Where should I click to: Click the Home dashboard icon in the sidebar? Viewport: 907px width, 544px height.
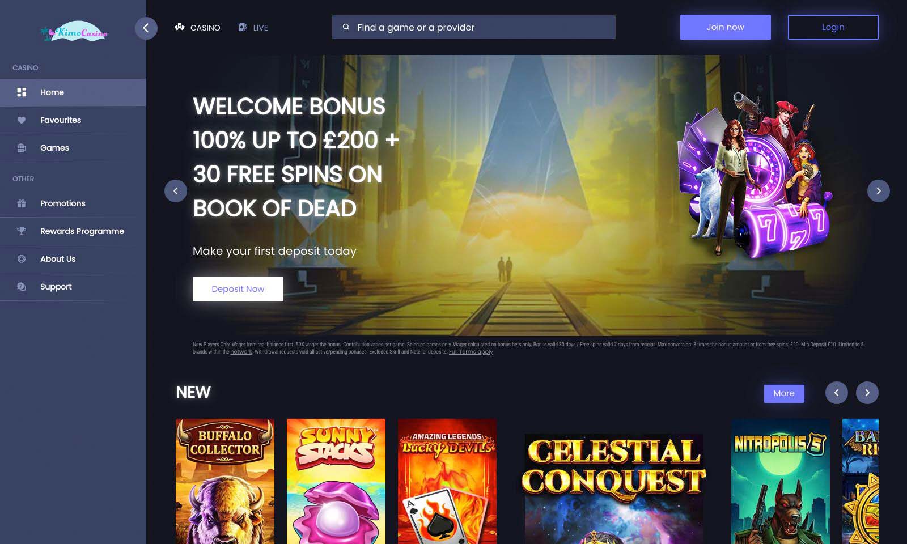point(22,92)
